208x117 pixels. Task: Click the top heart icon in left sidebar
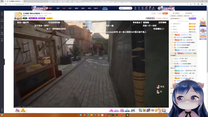point(2,14)
